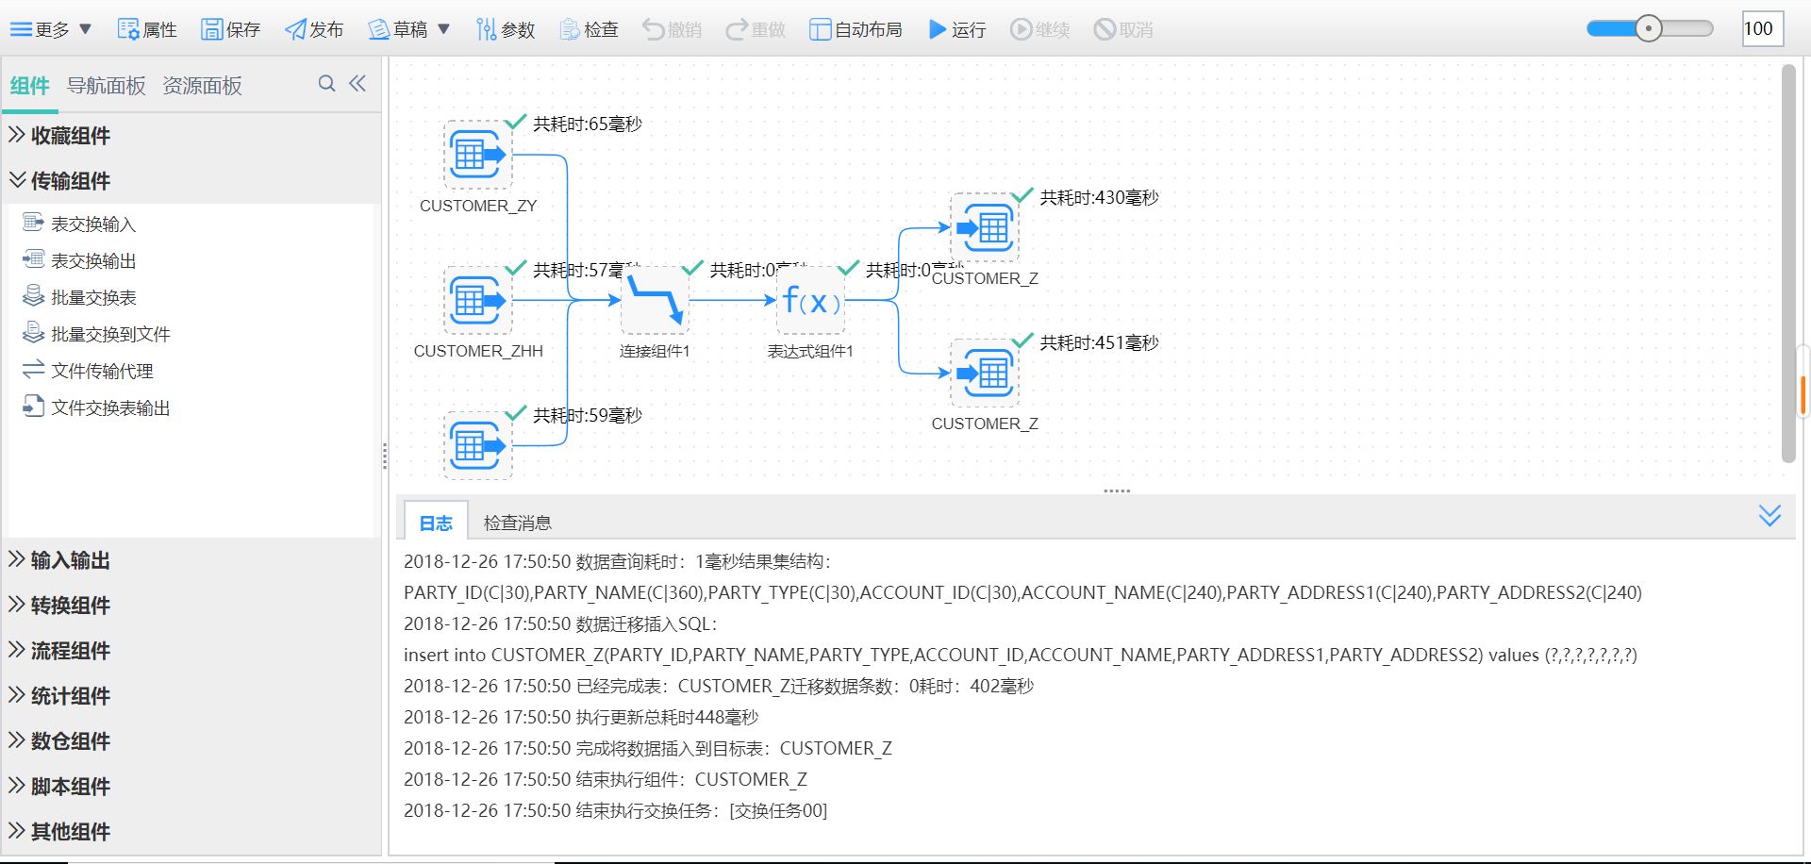
Task: Select the 表达式组件1 f(x) node
Action: pyautogui.click(x=810, y=300)
